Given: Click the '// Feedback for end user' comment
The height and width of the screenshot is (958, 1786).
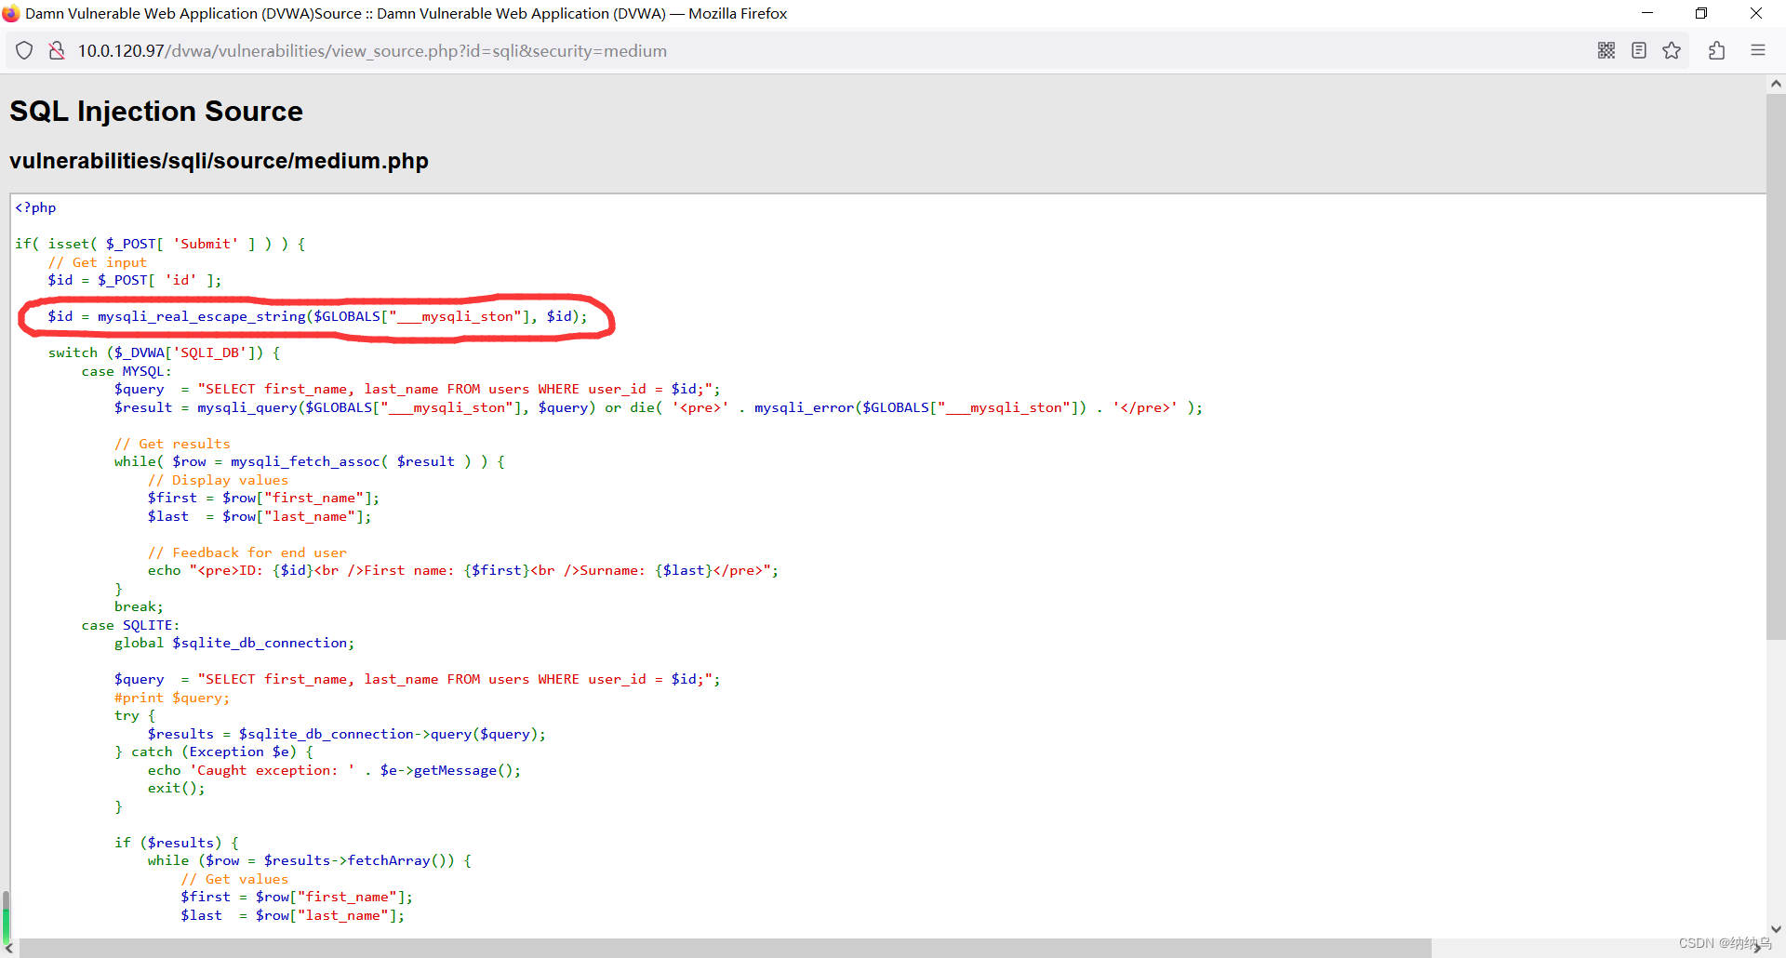Looking at the screenshot, I should click(x=247, y=552).
